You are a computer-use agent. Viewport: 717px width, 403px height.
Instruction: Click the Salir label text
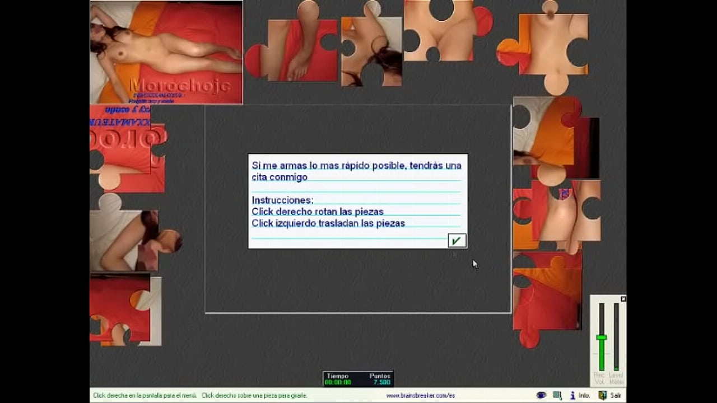616,395
